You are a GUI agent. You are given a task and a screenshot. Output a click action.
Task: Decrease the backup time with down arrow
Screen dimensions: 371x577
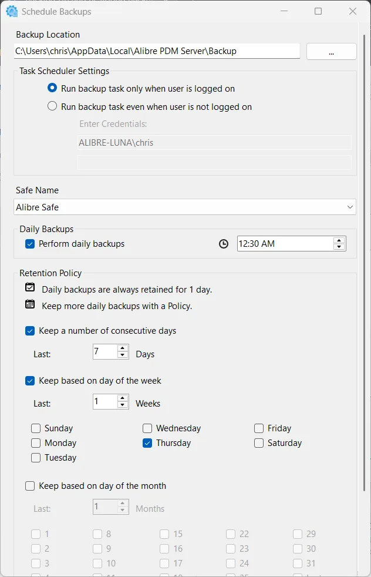pyautogui.click(x=339, y=247)
